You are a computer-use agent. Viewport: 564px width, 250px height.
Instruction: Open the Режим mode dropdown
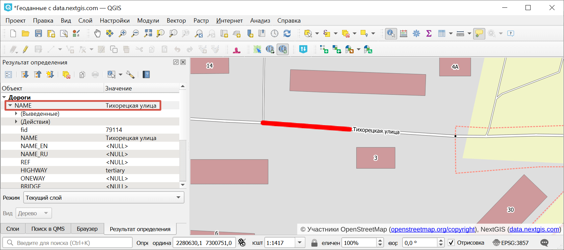104,198
